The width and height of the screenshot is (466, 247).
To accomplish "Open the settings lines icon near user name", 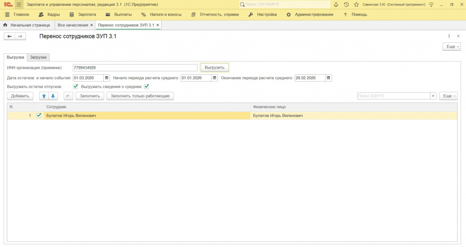I will pos(431,5).
